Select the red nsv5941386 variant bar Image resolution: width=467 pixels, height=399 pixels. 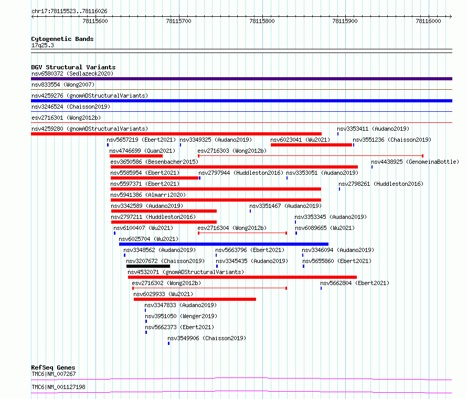[216, 200]
